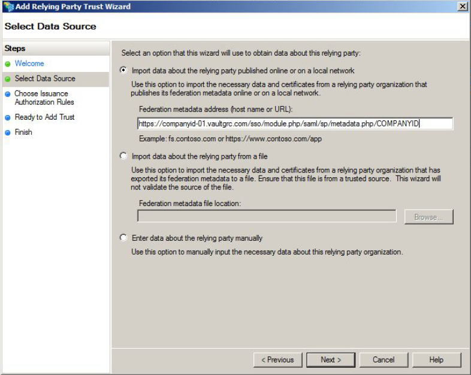Click the green bullet beside Welcome

tap(8, 64)
